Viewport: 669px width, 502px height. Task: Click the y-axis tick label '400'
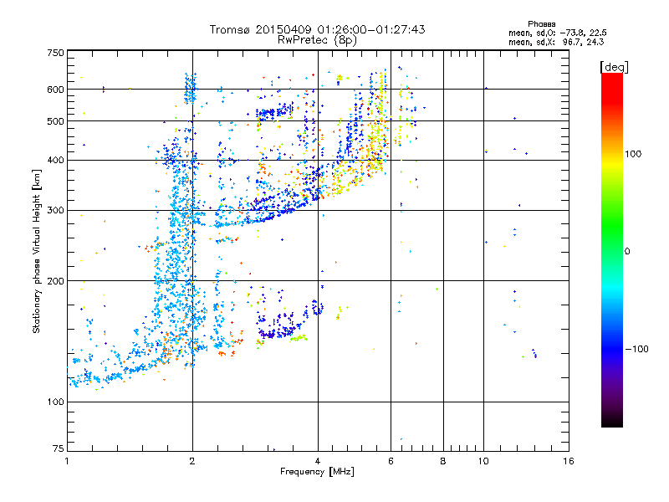(x=55, y=161)
